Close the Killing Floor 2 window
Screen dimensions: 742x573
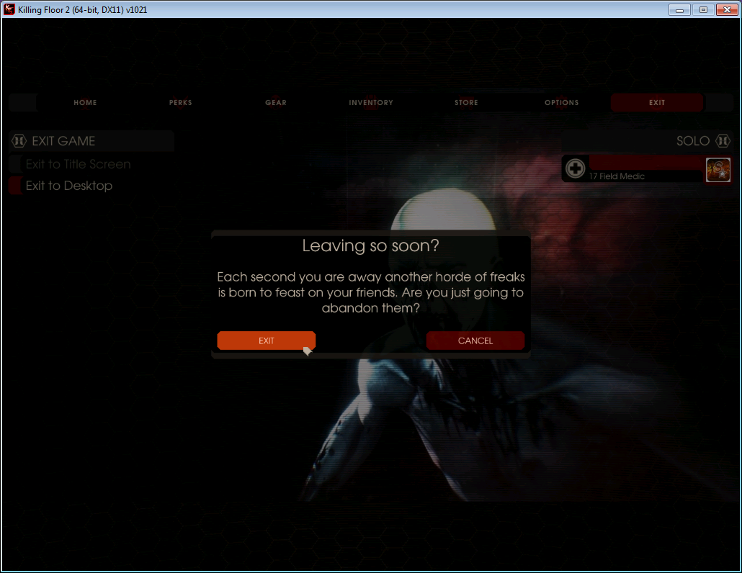point(727,9)
